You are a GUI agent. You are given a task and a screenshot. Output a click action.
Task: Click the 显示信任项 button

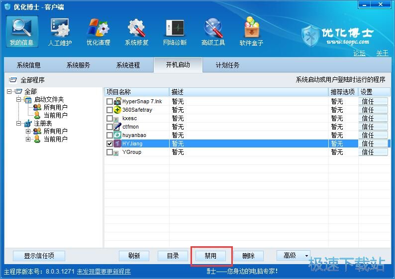(39, 256)
